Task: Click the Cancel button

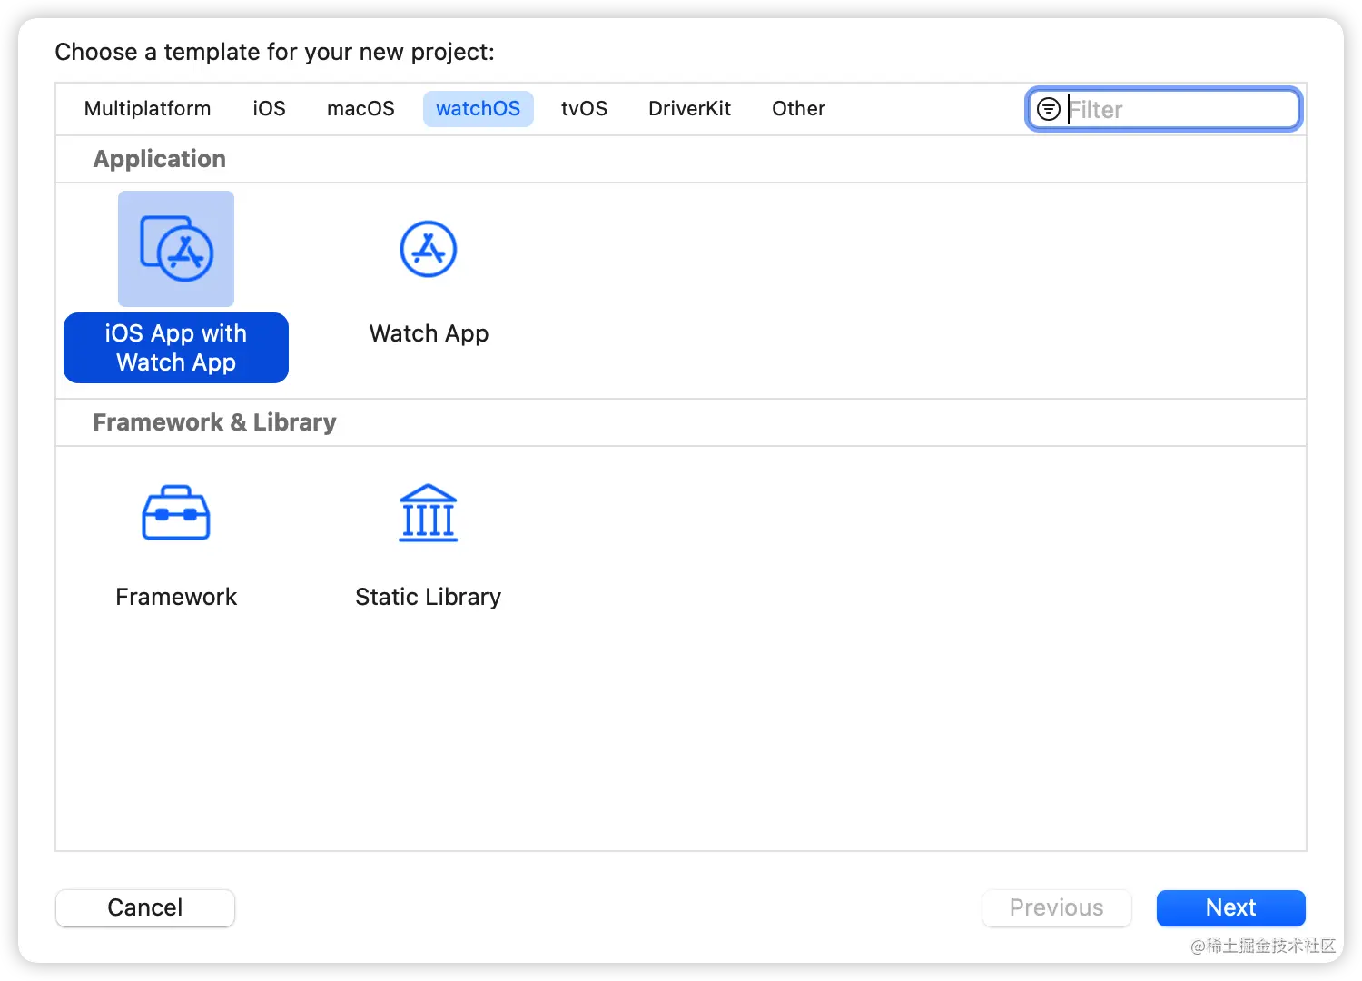Action: [x=144, y=907]
